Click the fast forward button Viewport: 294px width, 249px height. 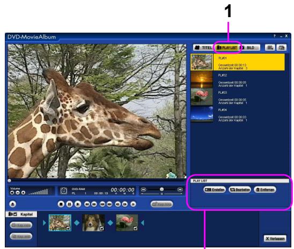pyautogui.click(x=94, y=204)
